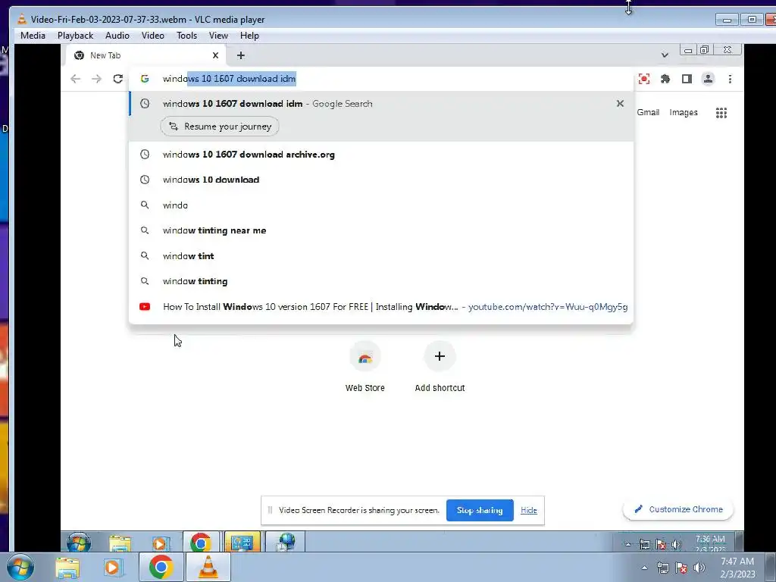Select suggestion windows 10 1607 download archive.org

pos(381,155)
